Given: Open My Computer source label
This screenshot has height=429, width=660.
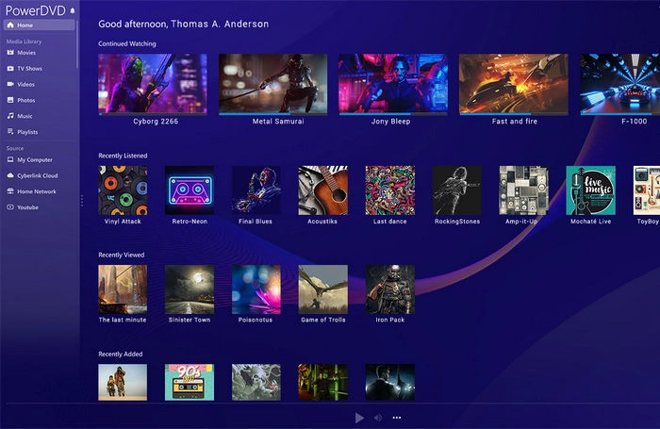Looking at the screenshot, I should coord(35,159).
